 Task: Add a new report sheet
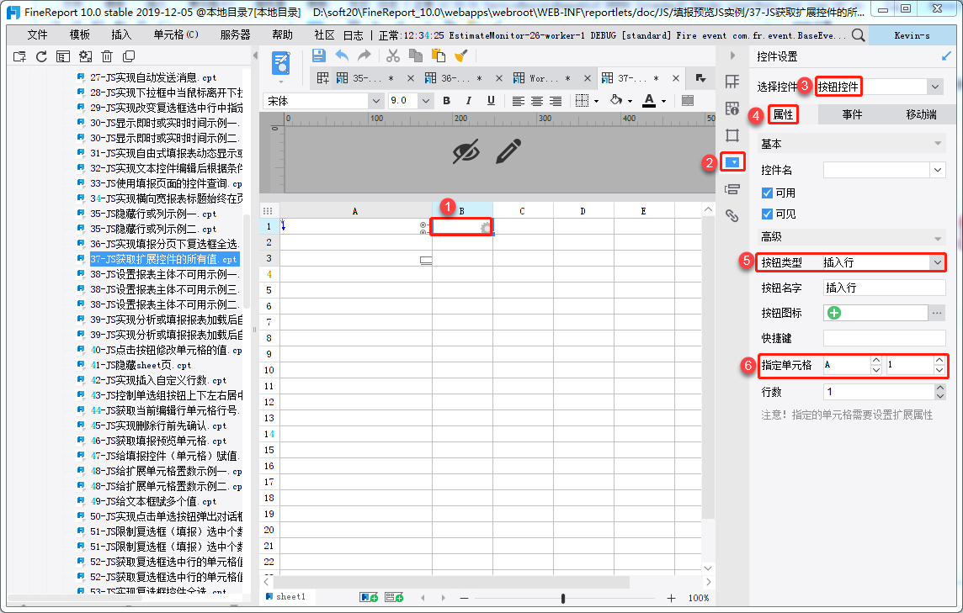369,597
